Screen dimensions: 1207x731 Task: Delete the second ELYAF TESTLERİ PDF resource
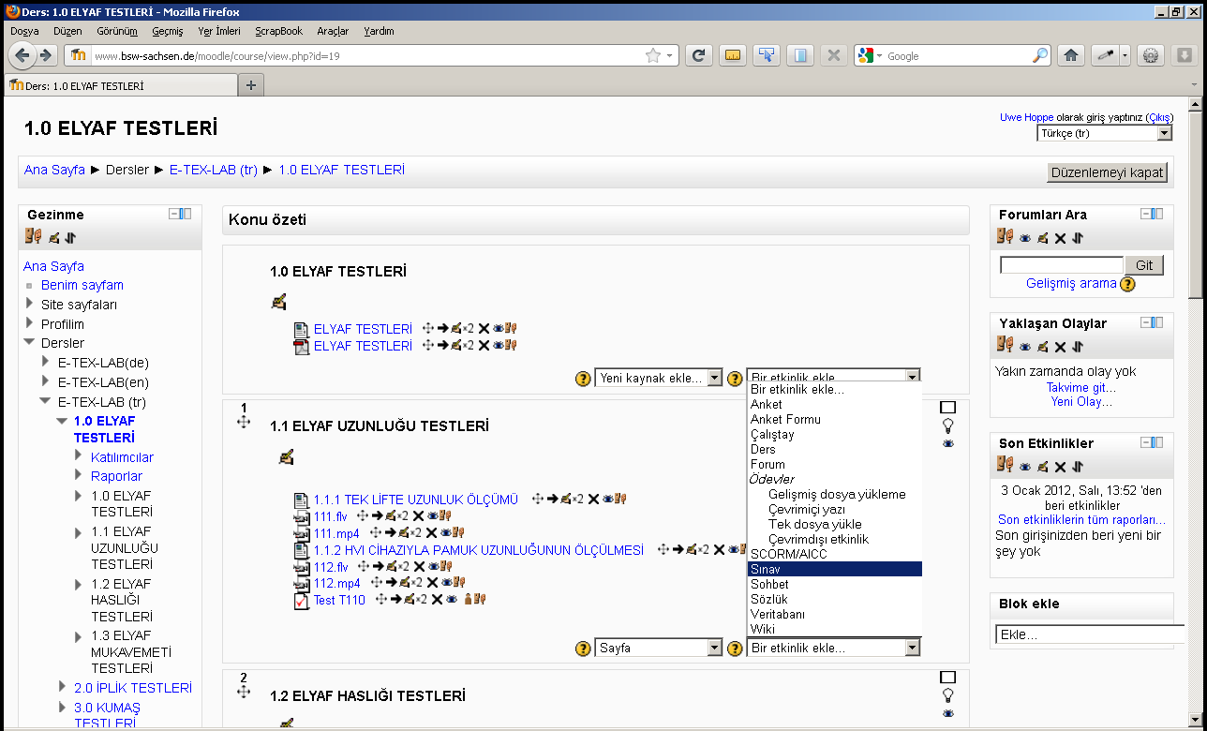(x=484, y=346)
